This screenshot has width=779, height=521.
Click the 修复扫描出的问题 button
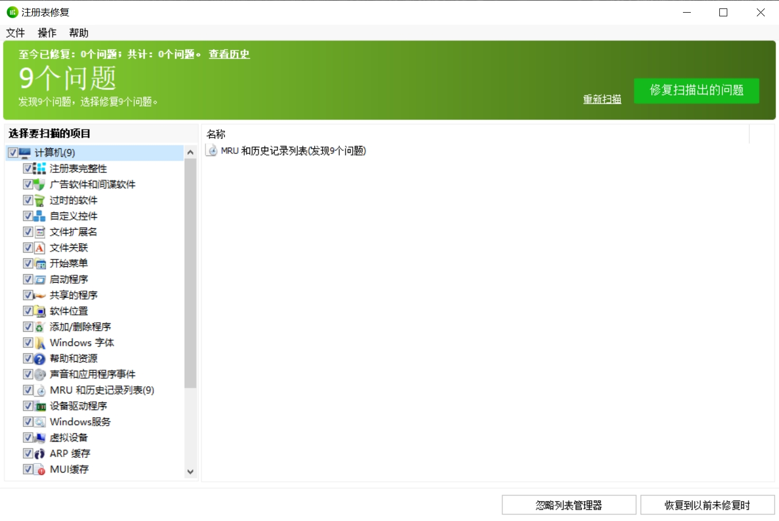696,90
